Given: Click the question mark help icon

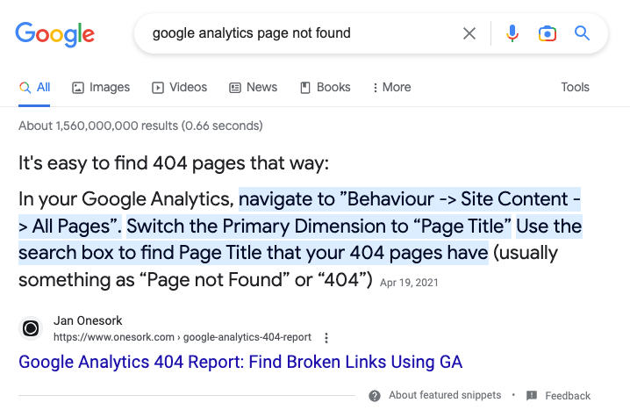Looking at the screenshot, I should coord(375,396).
